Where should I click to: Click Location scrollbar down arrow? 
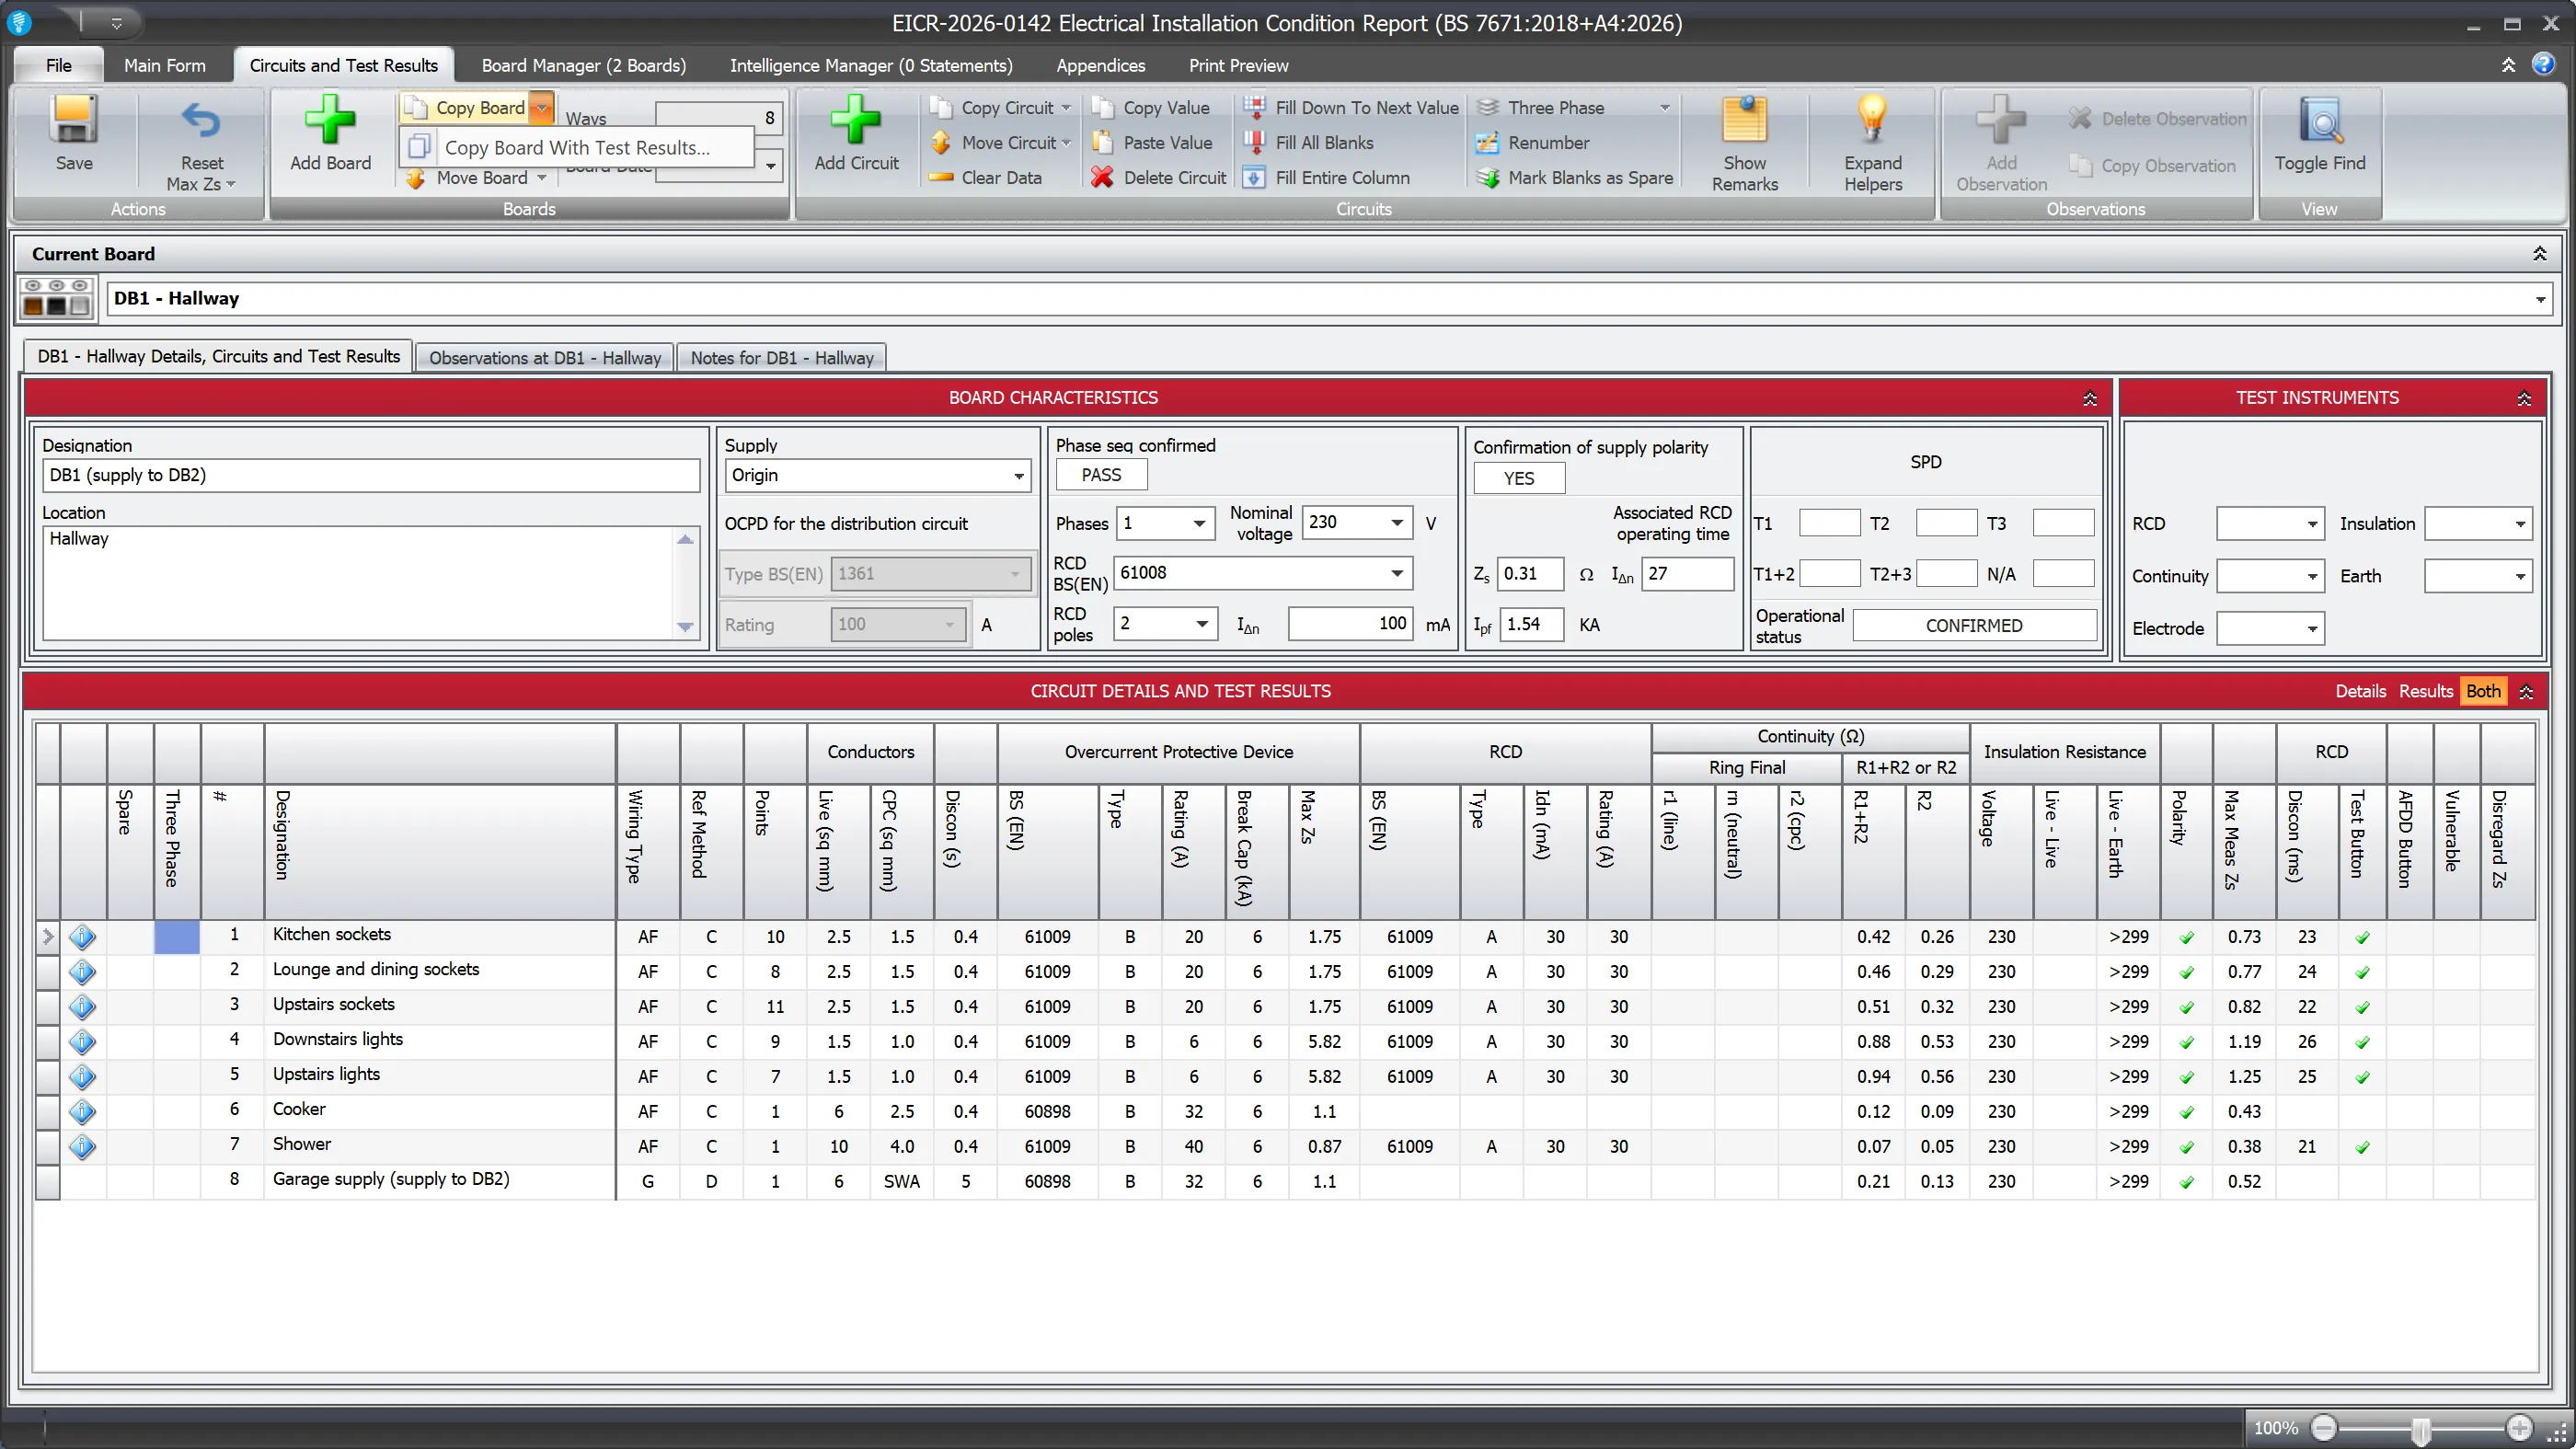[x=685, y=627]
